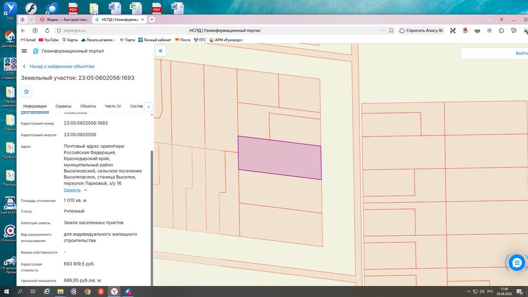Switch to the Яндекс быстрый поиск tab
Viewport: 528px width, 297px height.
(x=65, y=19)
